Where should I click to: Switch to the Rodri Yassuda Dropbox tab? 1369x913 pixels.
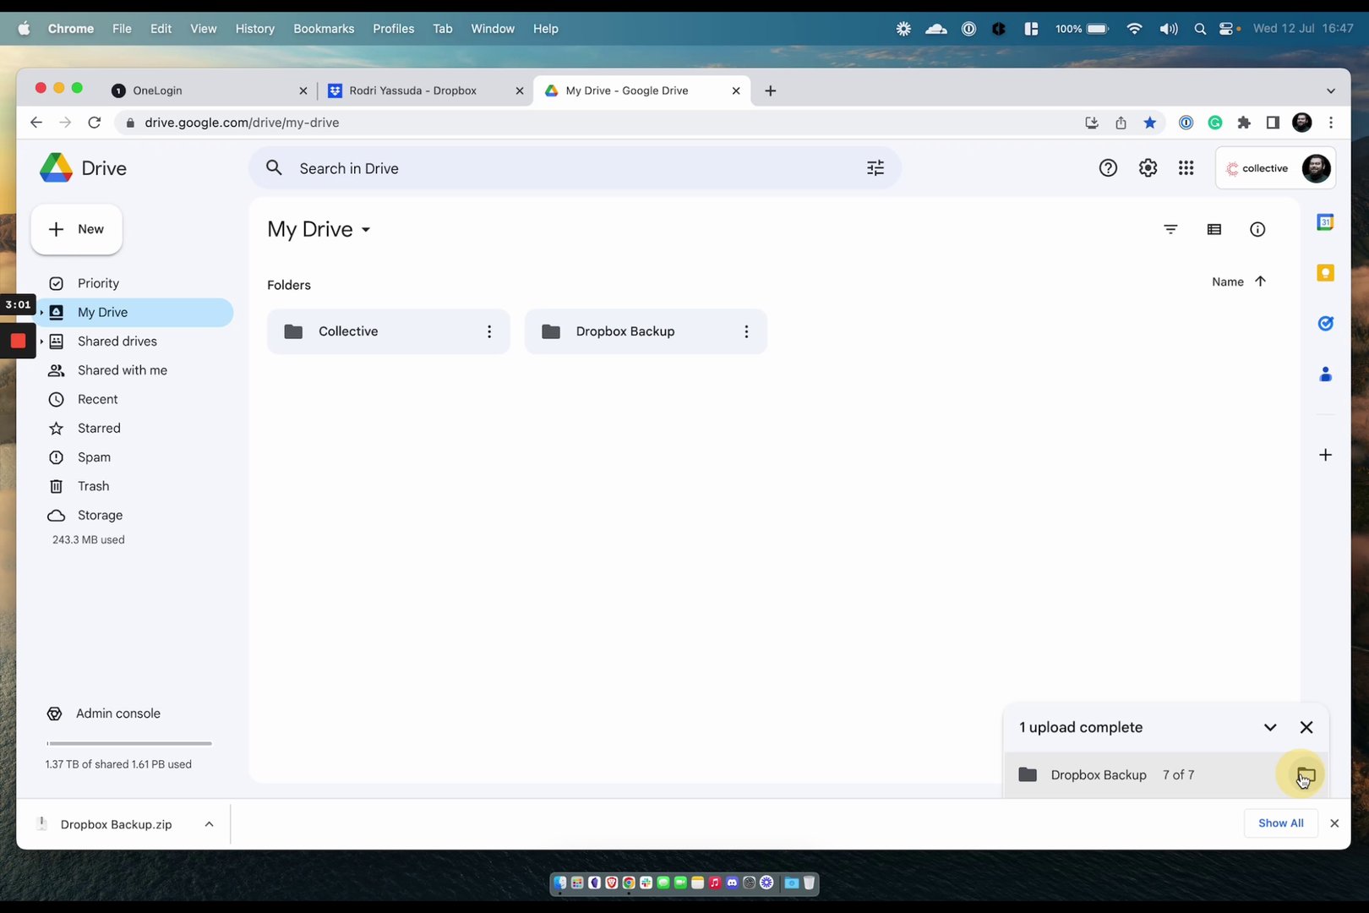[x=414, y=90]
